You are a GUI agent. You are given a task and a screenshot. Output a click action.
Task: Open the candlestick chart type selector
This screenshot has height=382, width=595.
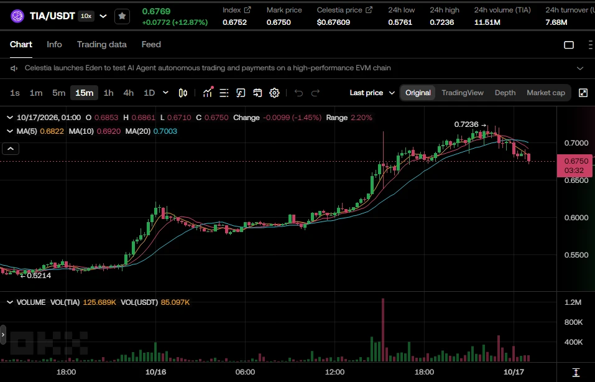pos(183,93)
